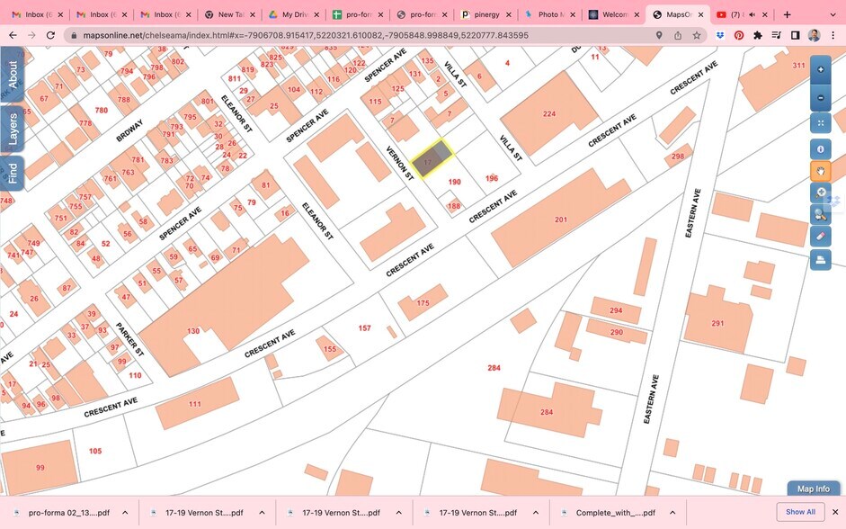Viewport: 846px width, 529px height.
Task: Switch to the pinergy tab
Action: pos(486,14)
